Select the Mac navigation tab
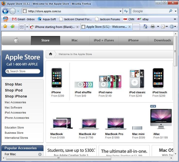The image size is (179, 162). 75,40
